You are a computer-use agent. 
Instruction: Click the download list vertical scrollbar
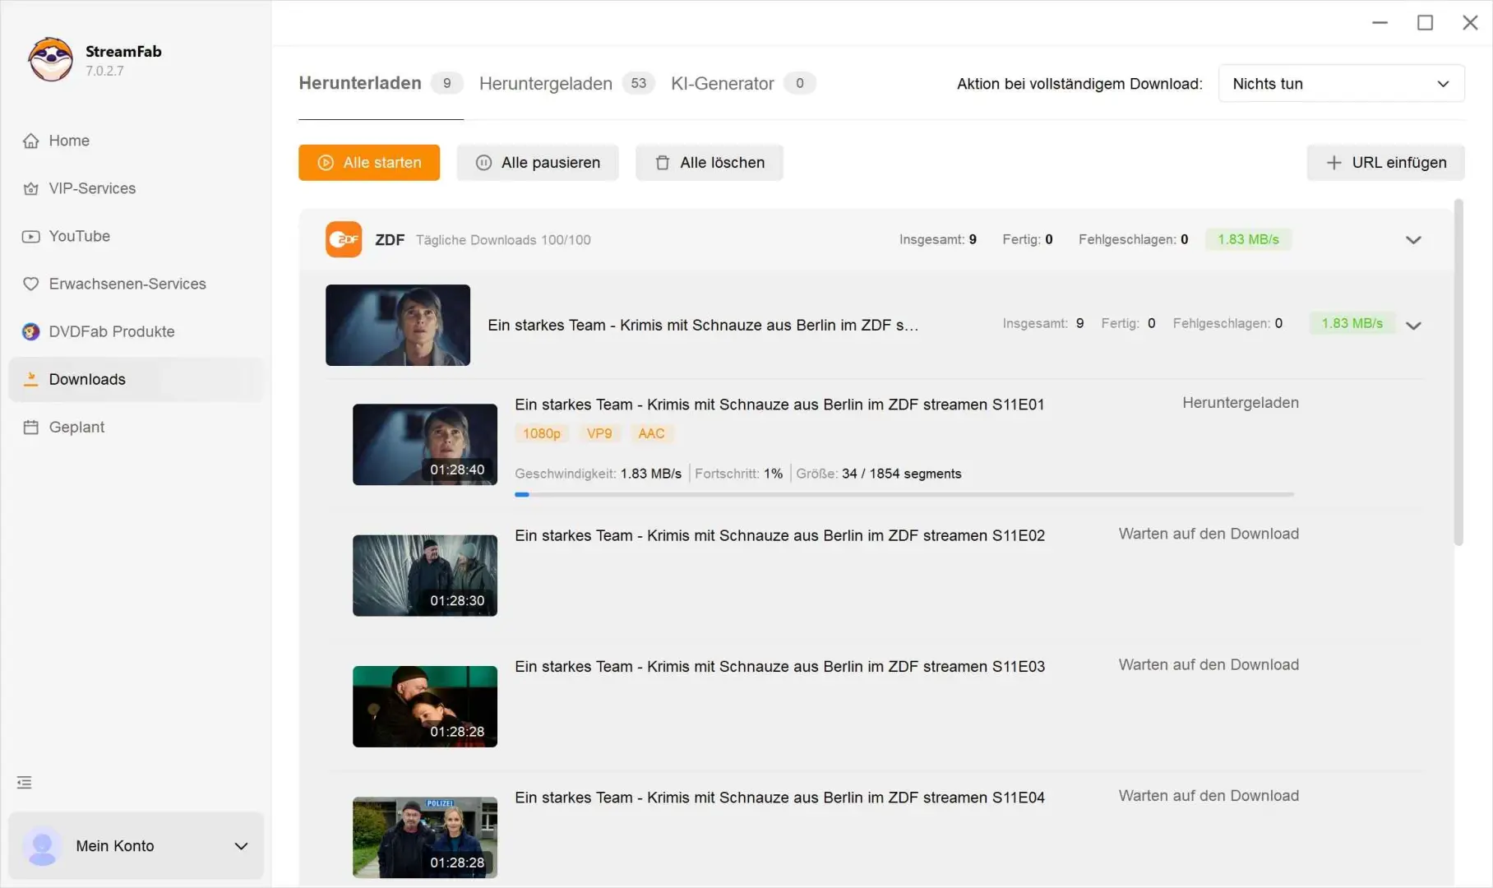1458,372
